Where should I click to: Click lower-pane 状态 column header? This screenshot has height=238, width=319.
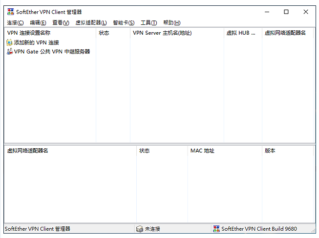tap(162, 151)
